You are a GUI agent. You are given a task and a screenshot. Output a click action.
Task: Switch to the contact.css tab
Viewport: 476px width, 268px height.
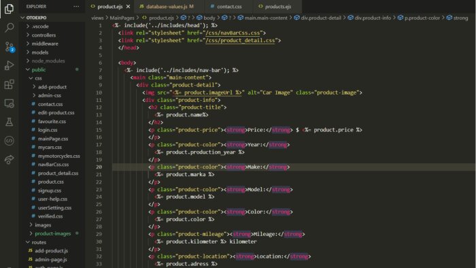229,6
